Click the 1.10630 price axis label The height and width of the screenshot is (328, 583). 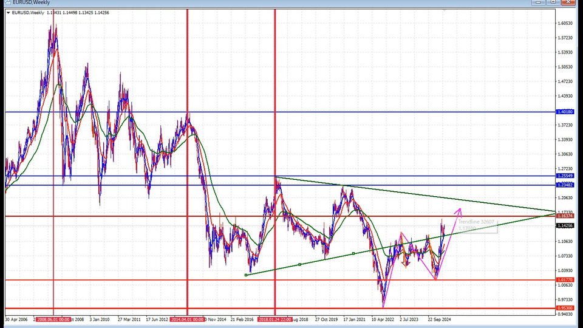(565, 241)
